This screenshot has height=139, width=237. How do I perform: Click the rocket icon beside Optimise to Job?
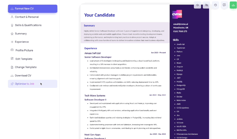(12, 84)
